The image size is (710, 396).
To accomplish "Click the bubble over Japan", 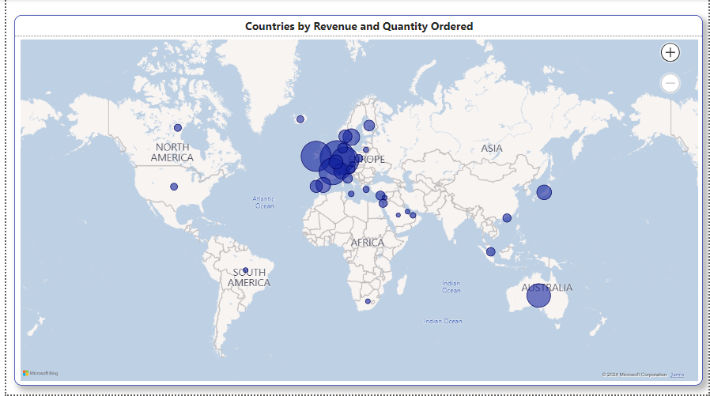I will (x=544, y=192).
